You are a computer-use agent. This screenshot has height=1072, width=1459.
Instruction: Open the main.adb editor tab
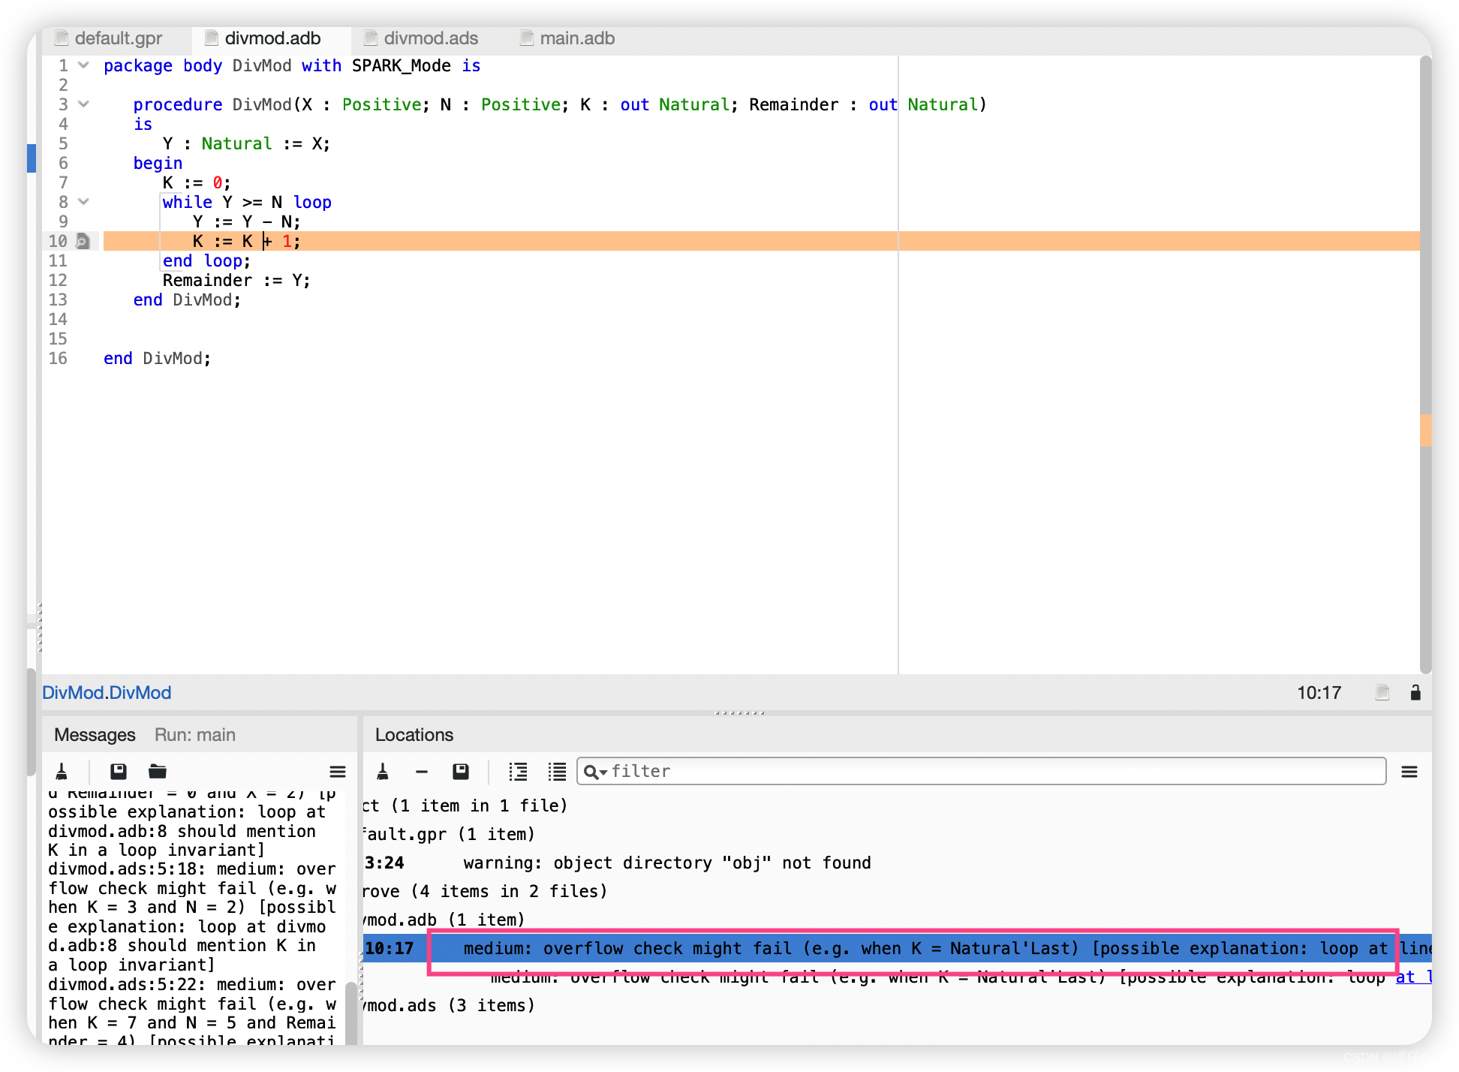tap(576, 38)
